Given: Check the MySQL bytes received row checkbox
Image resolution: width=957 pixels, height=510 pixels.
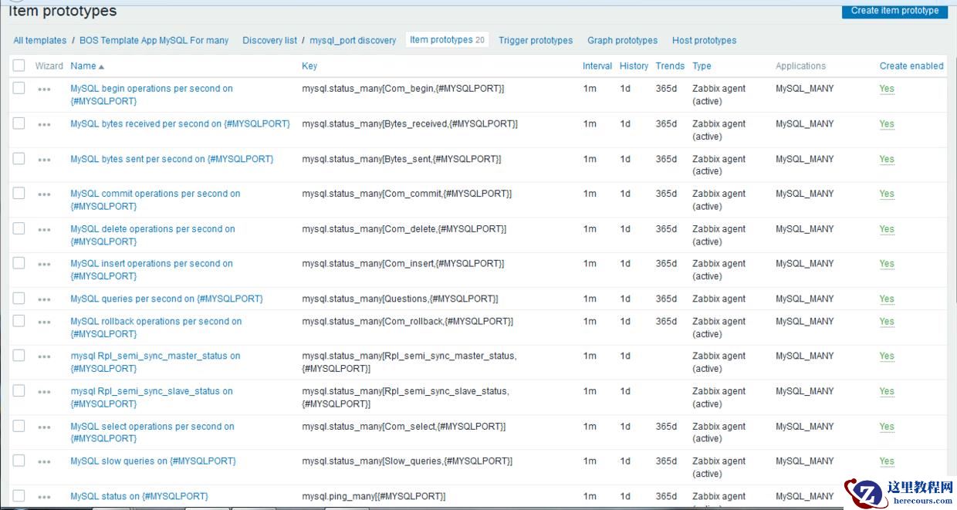Looking at the screenshot, I should click(x=19, y=123).
